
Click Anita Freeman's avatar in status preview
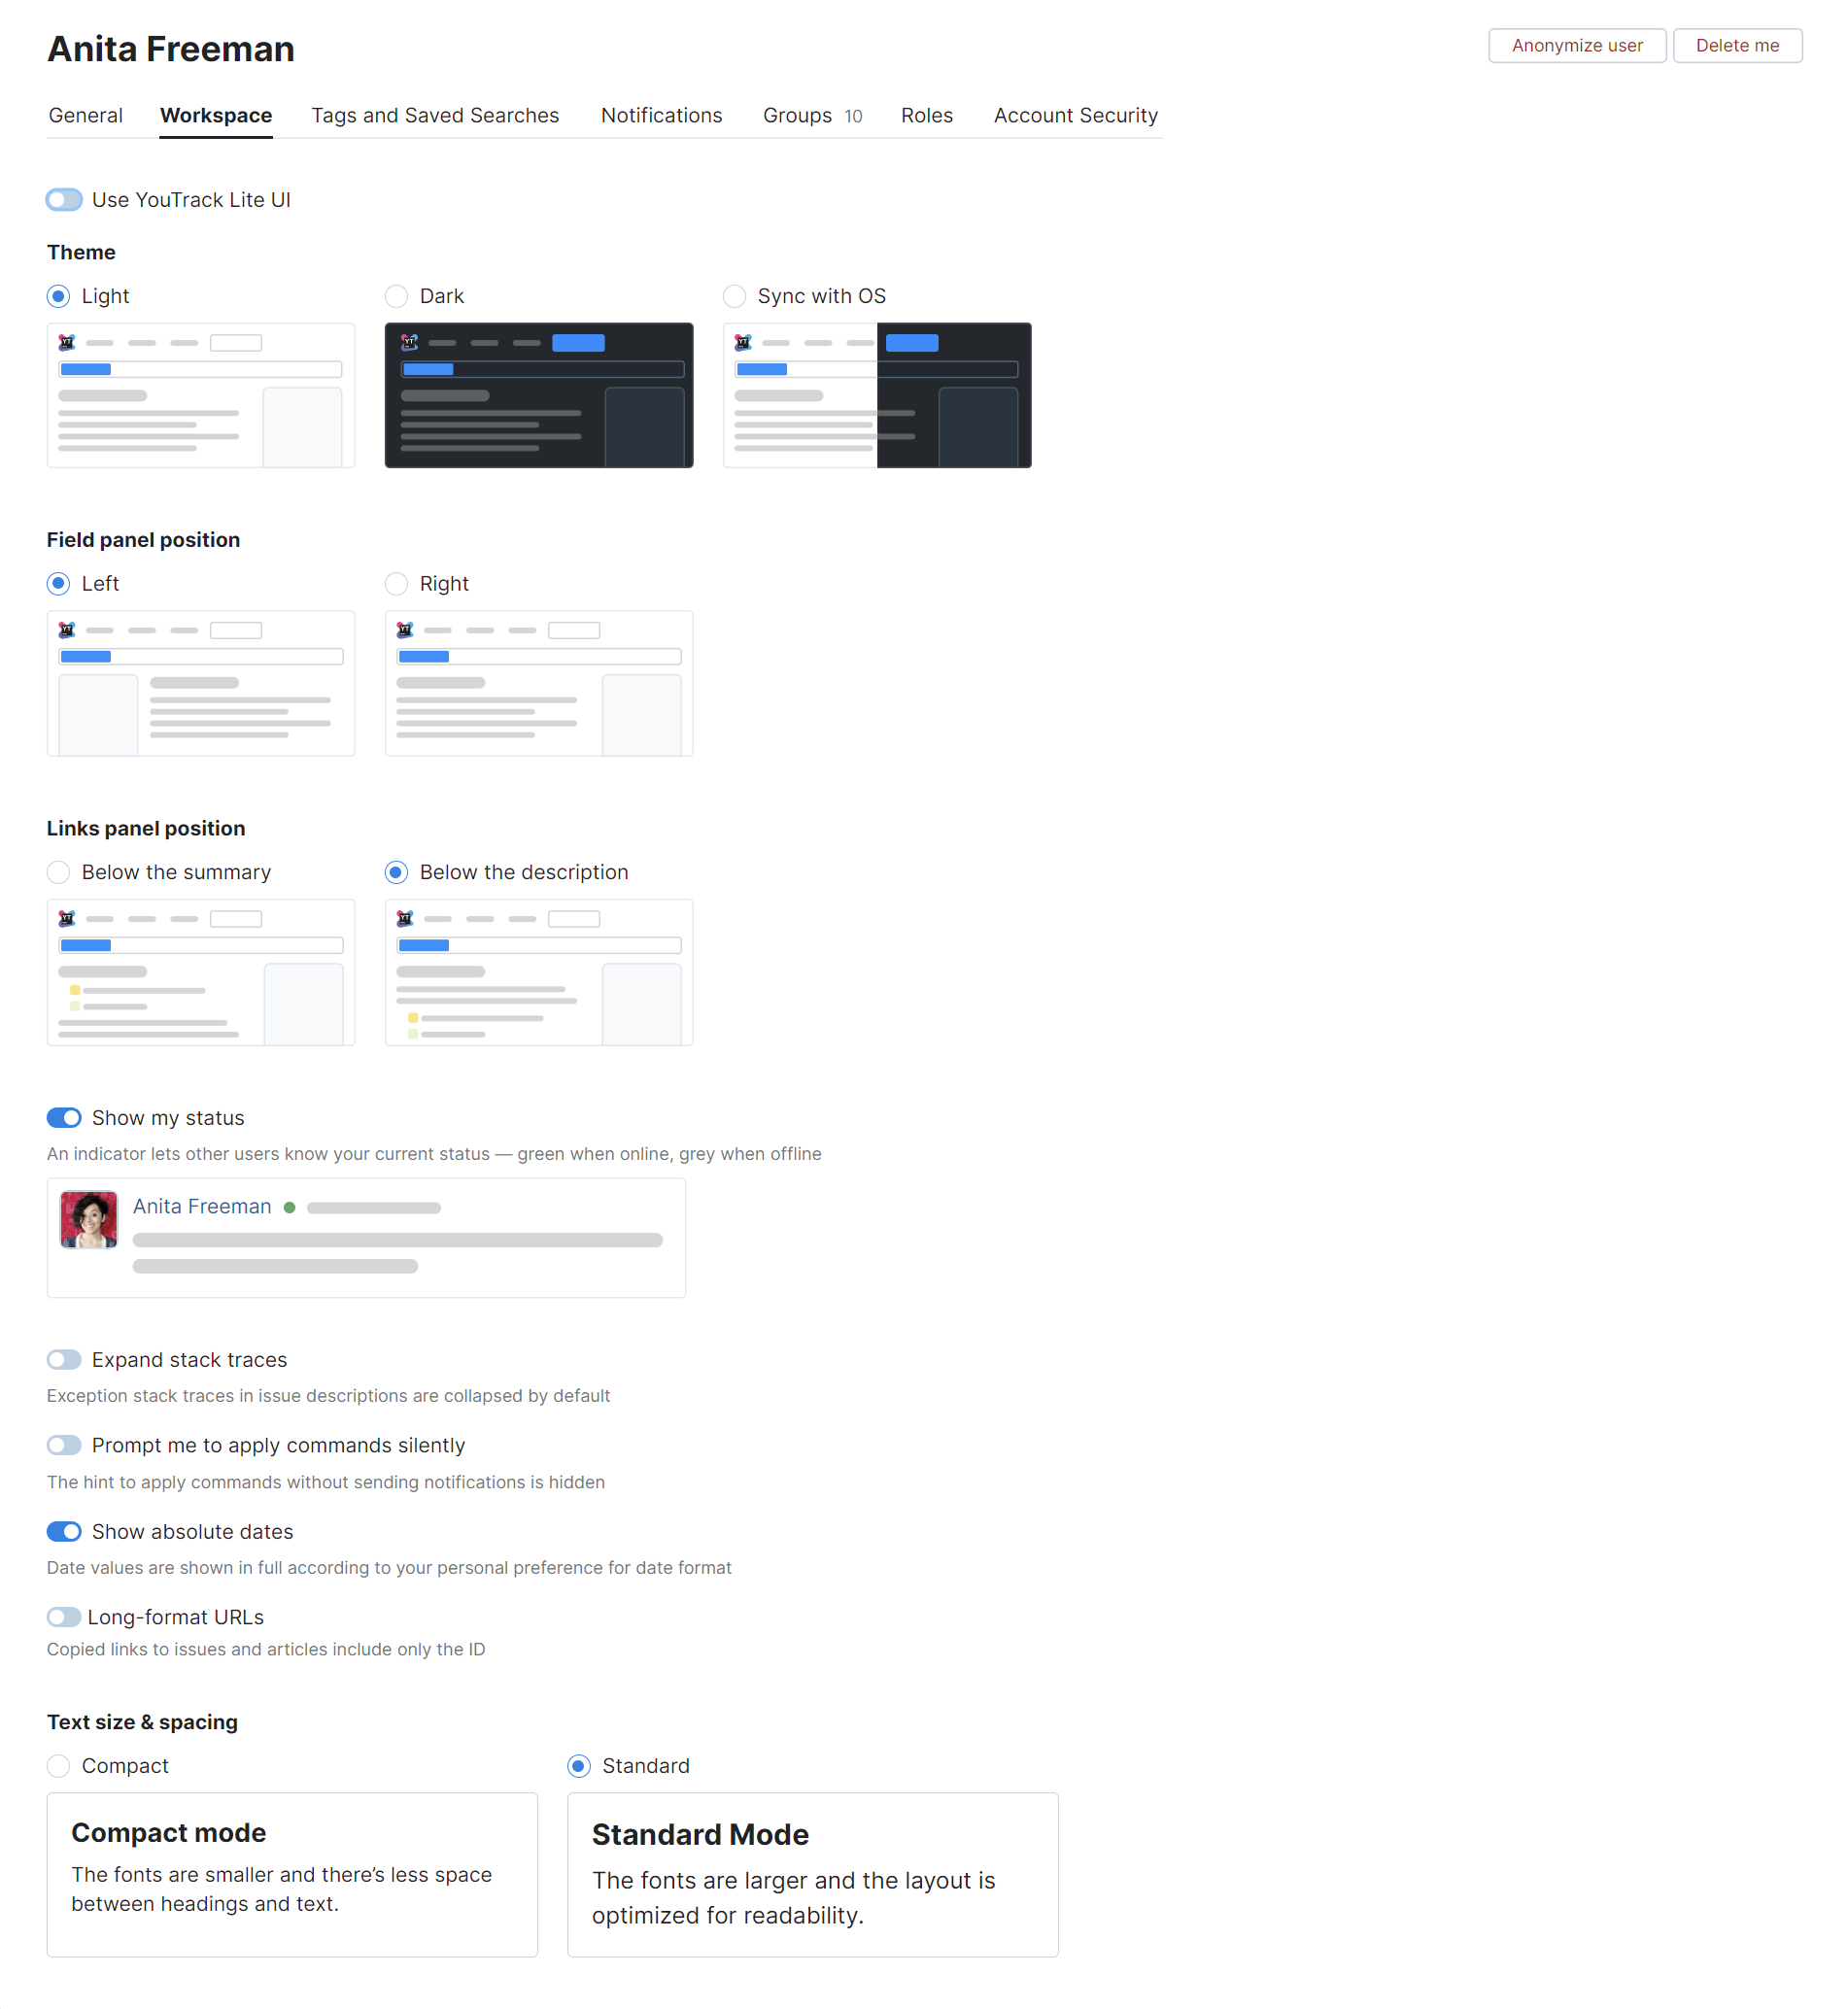(89, 1219)
